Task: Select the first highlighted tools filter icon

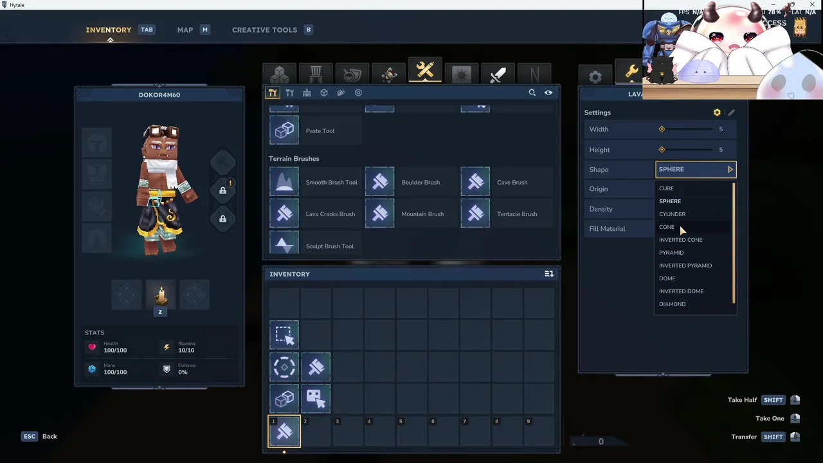Action: point(273,93)
